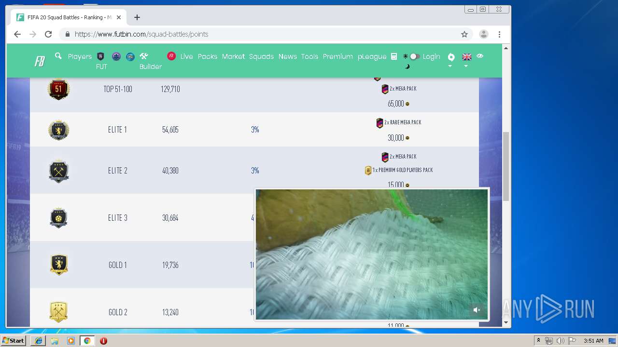
Task: Select the TOP 51-100 rank label
Action: (117, 89)
